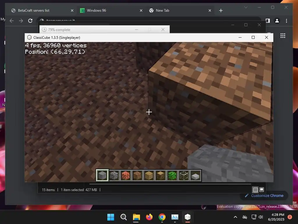
Task: Go forward in Chrome
Action: (21, 21)
